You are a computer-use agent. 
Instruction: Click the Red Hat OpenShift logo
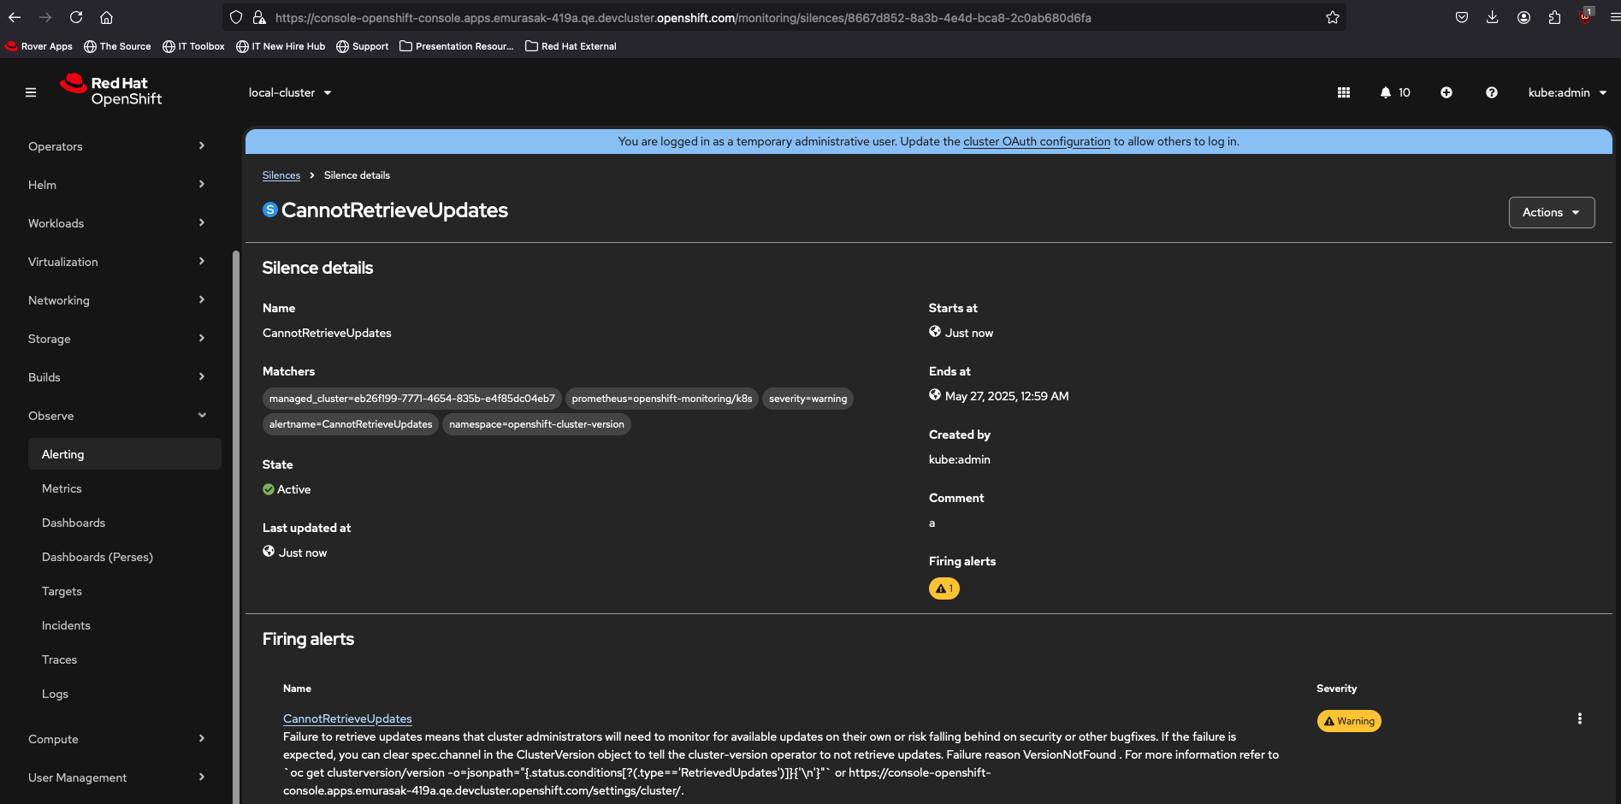[x=111, y=90]
